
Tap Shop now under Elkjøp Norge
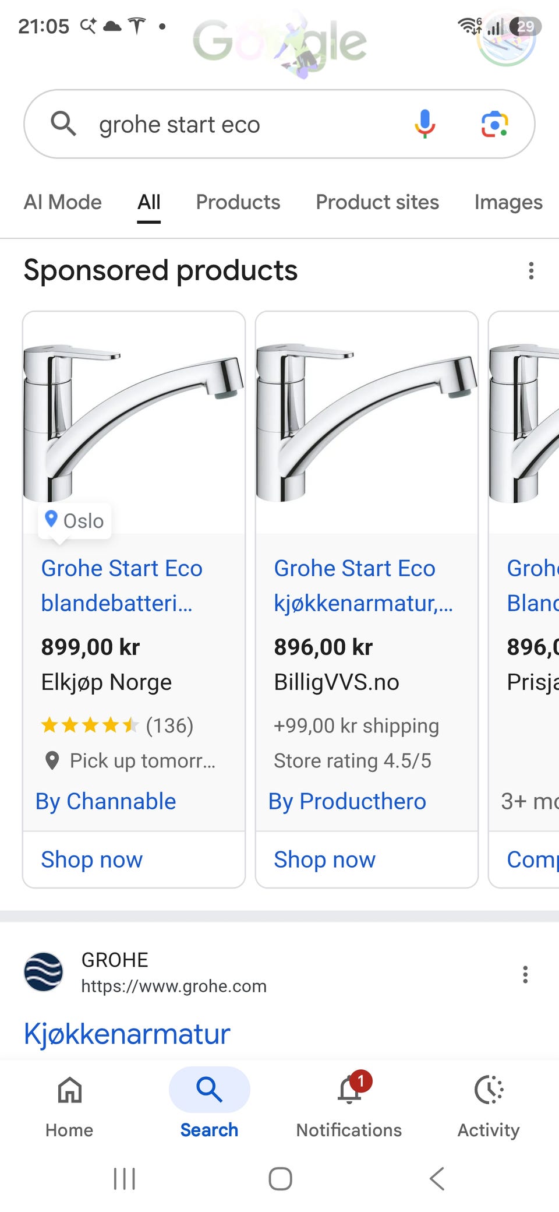coord(92,859)
